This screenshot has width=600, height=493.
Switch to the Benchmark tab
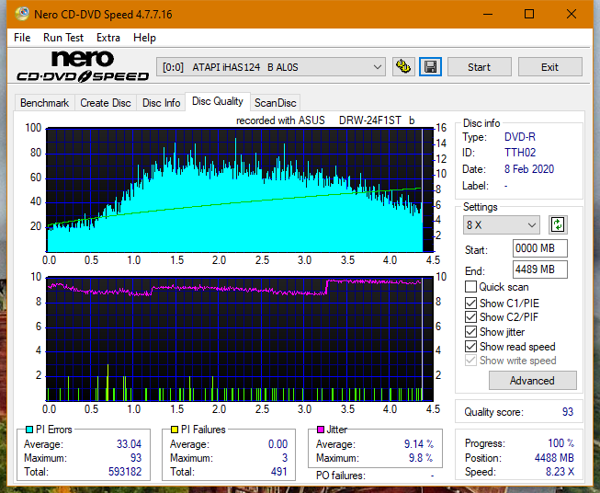coord(44,103)
